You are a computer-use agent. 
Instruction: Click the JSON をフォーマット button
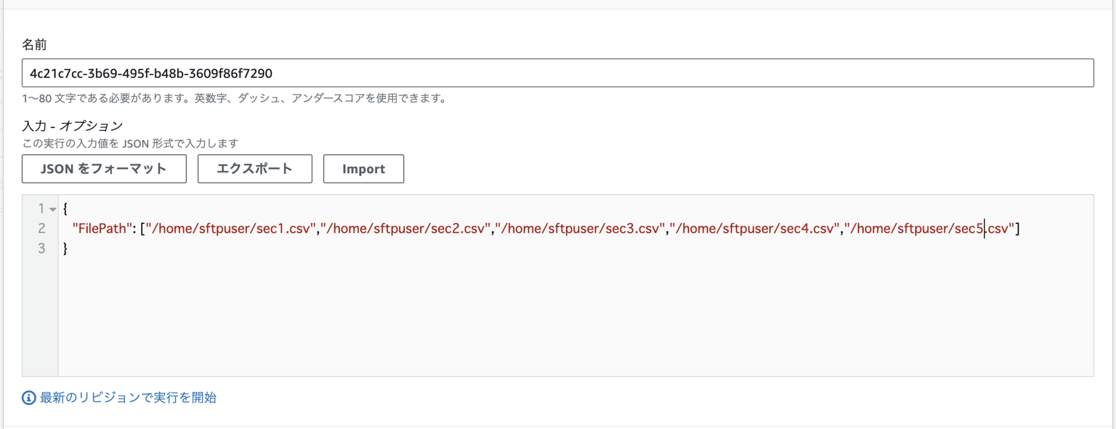coord(104,169)
